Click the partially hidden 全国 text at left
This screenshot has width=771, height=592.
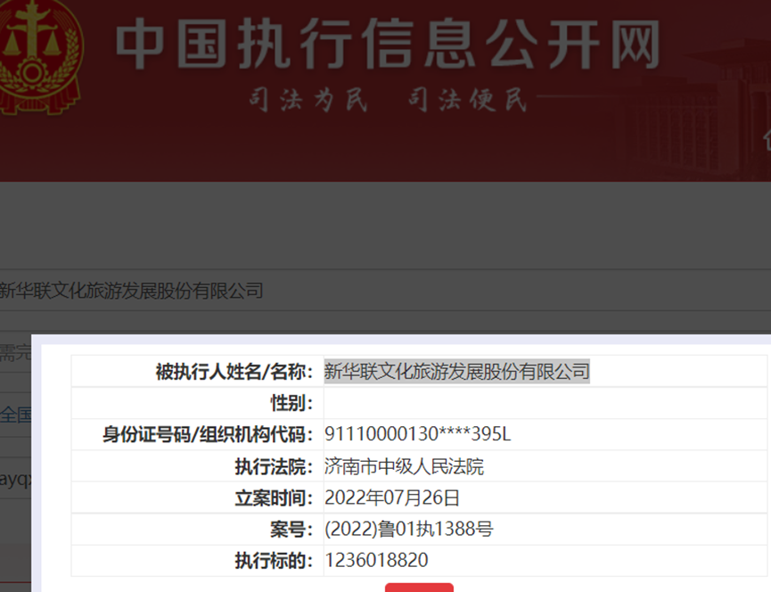tap(15, 414)
